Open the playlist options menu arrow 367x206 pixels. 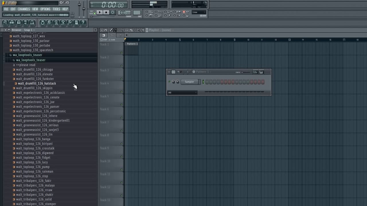point(101,30)
